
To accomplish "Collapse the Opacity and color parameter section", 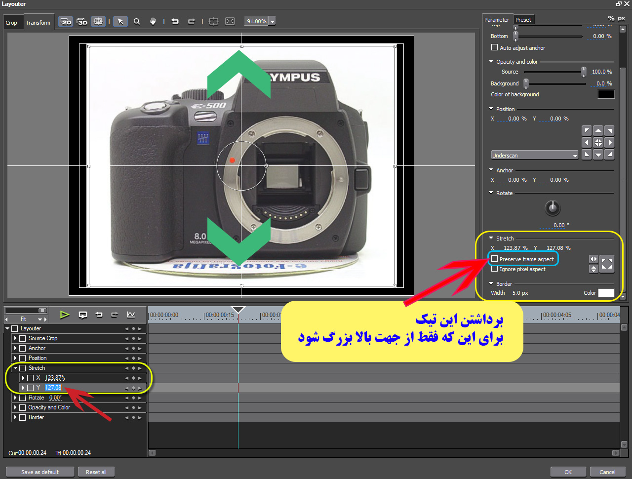I will [x=491, y=61].
